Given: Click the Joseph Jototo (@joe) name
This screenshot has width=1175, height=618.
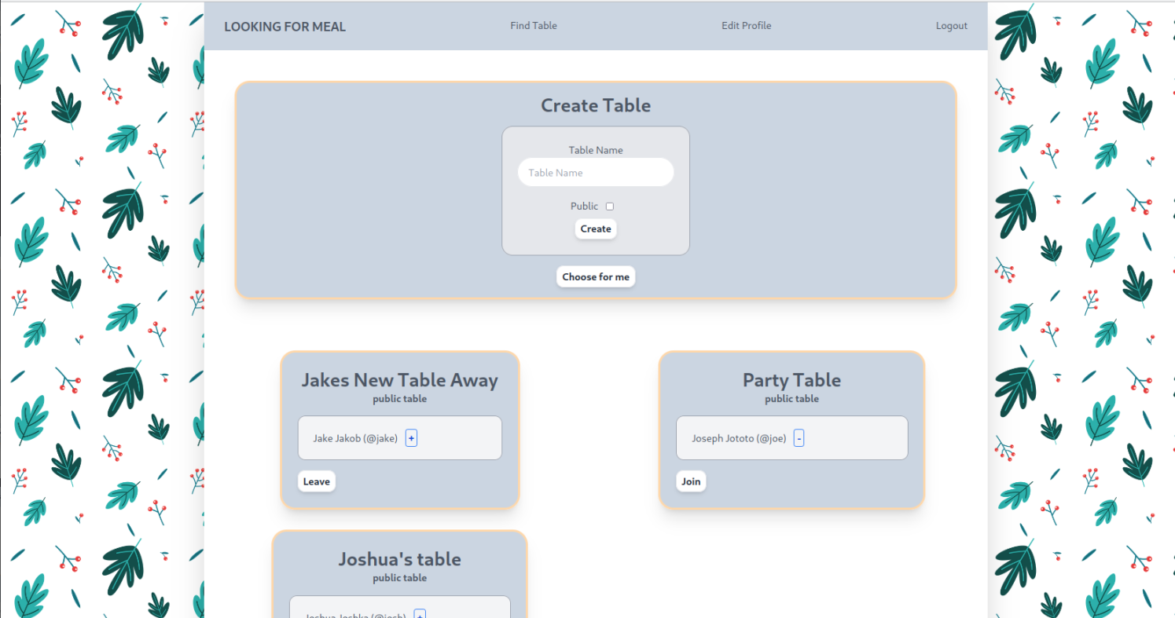Looking at the screenshot, I should [x=739, y=438].
